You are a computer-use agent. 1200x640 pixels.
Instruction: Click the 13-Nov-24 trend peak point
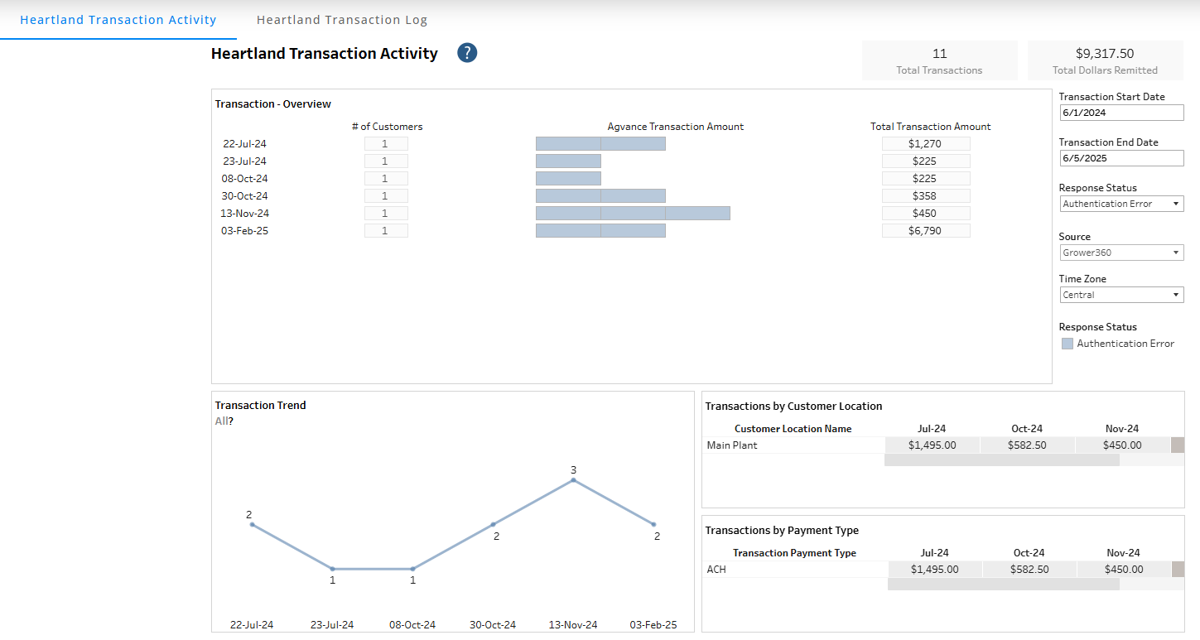(573, 480)
